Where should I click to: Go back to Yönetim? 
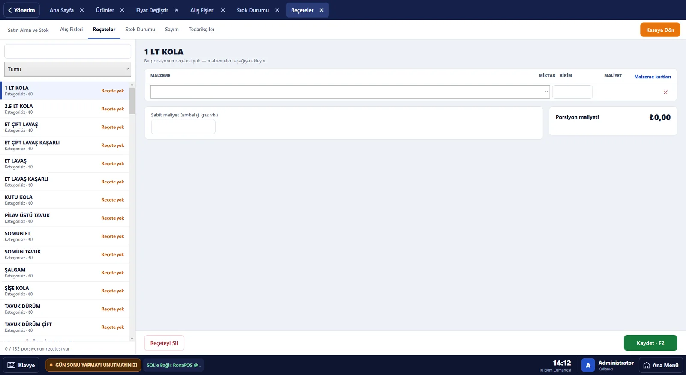21,10
